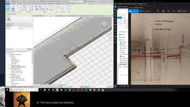Click the Edit & Create button in Photos
Screen dimensions: 190x107
(182, 11)
